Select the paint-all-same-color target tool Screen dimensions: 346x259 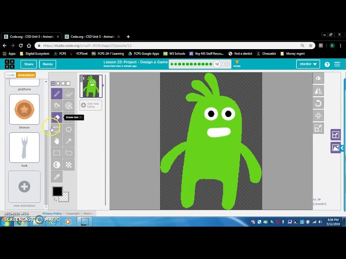[69, 106]
